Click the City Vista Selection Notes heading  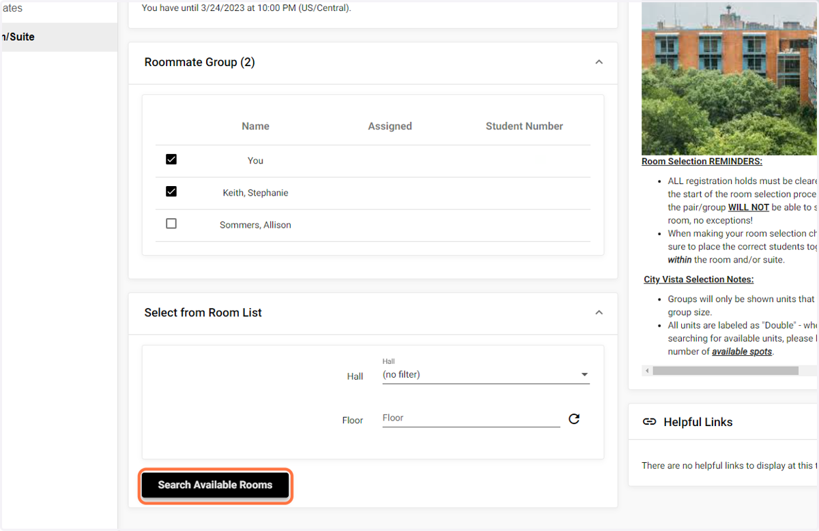click(x=699, y=279)
